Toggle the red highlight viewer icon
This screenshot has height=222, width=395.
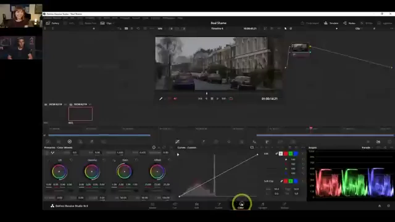175,99
